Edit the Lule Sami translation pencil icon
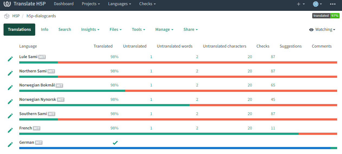Screen dimensions: 342x154 click(x=10, y=59)
